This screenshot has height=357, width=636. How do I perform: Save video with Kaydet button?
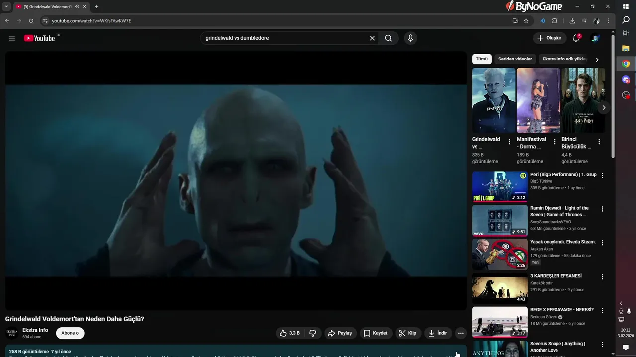coord(375,333)
